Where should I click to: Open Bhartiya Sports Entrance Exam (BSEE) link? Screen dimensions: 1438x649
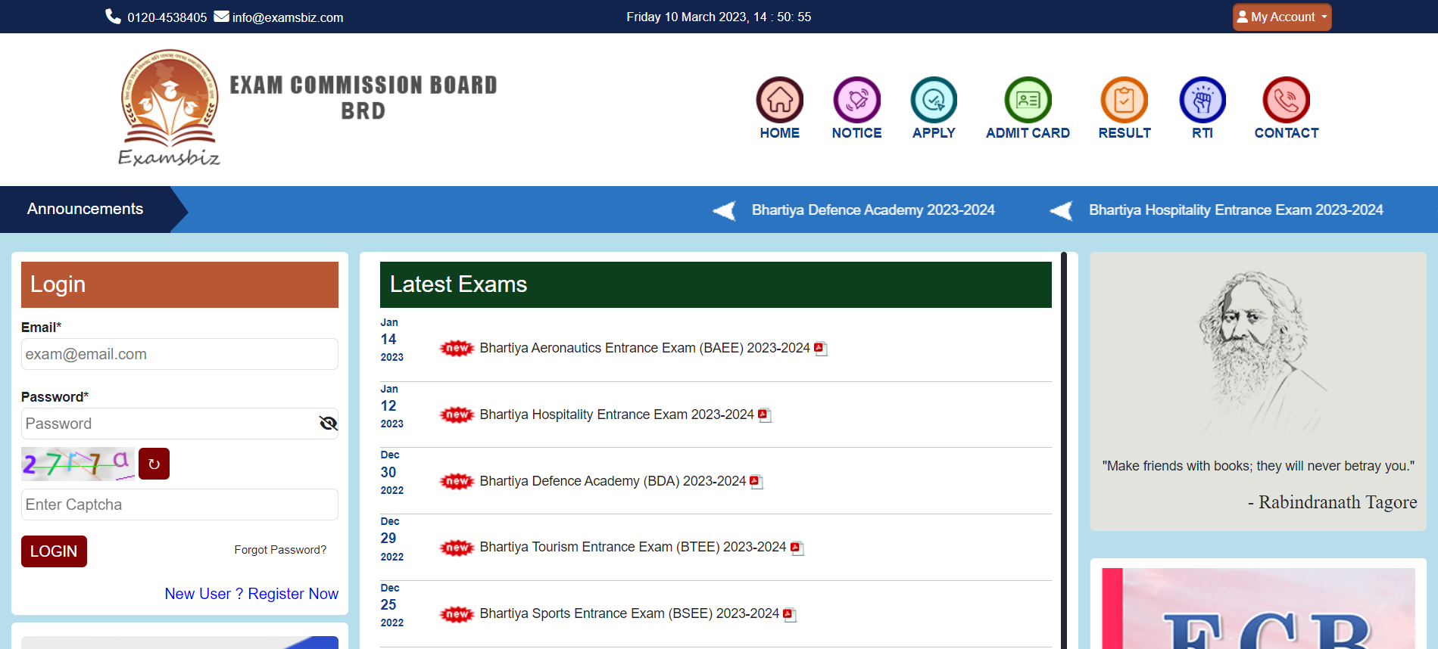[629, 613]
